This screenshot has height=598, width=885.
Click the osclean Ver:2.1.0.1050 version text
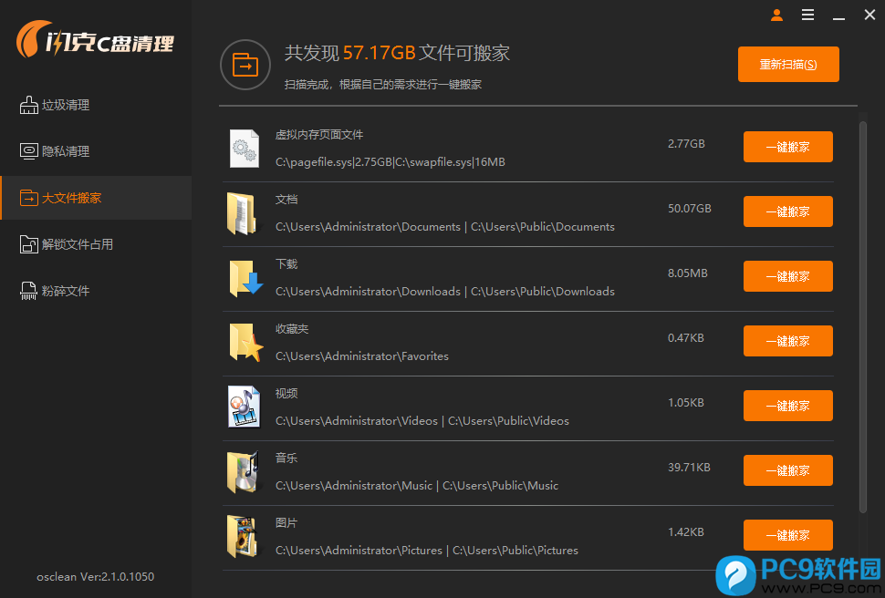96,576
